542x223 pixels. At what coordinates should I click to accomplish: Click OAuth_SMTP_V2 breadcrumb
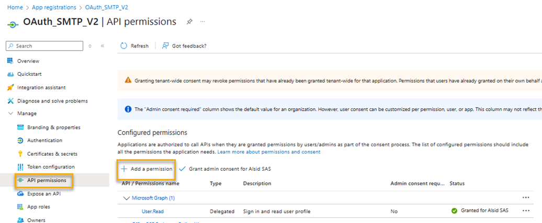pos(107,7)
